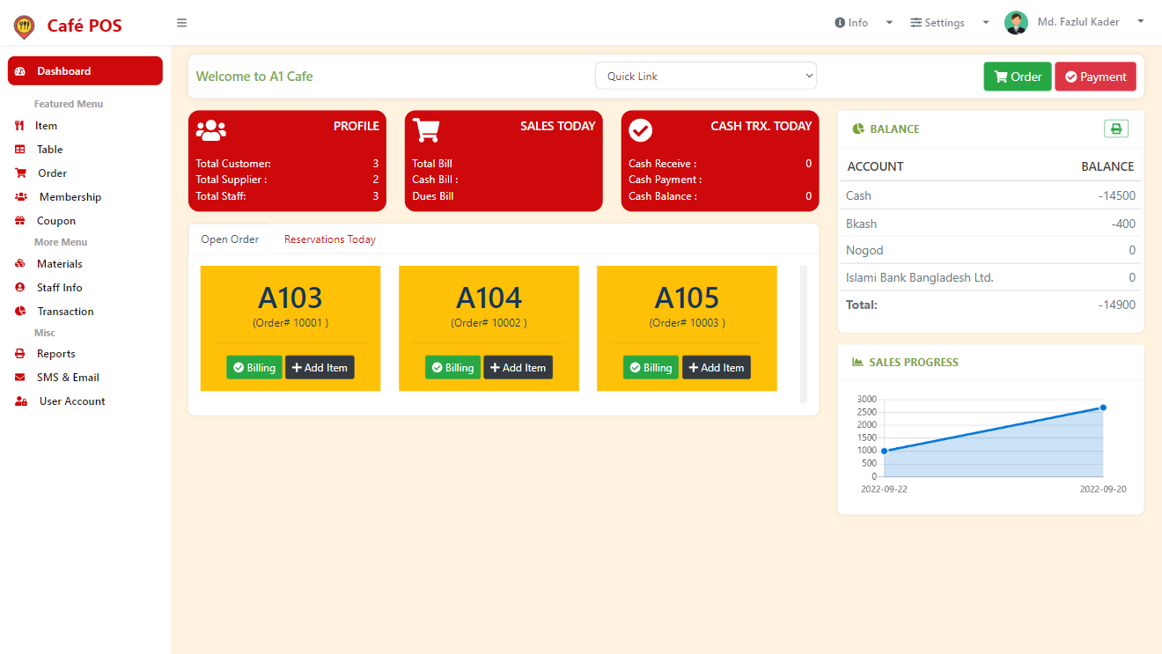The height and width of the screenshot is (654, 1162).
Task: Toggle the hamburger sidebar menu icon
Action: (x=182, y=23)
